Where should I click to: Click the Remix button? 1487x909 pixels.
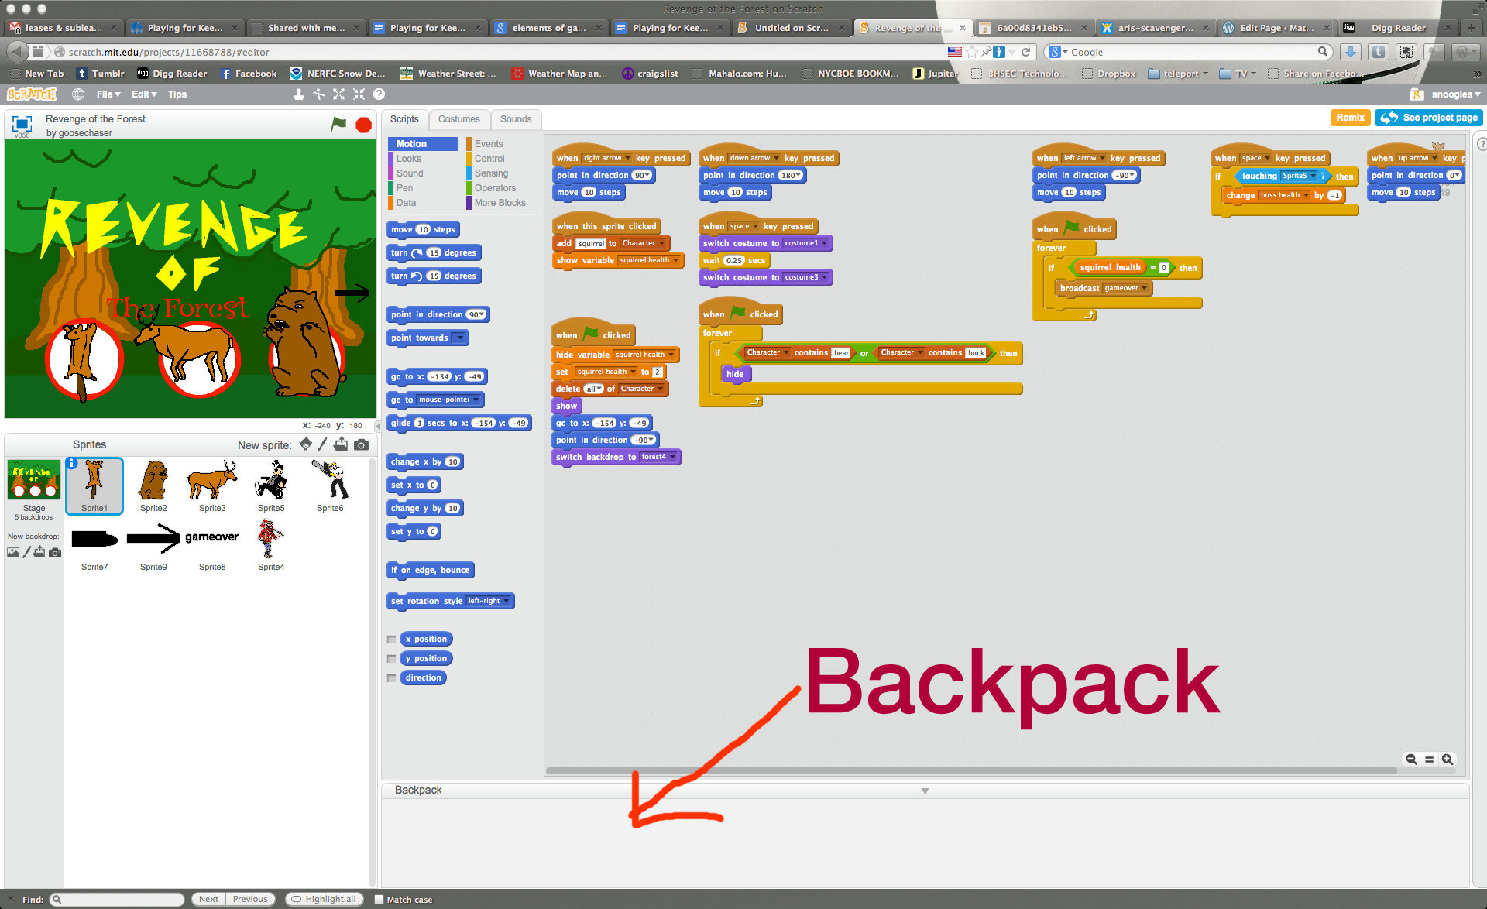tap(1349, 118)
